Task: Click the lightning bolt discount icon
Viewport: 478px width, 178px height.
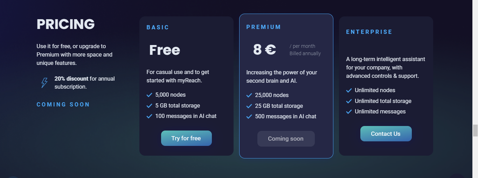Action: point(44,83)
